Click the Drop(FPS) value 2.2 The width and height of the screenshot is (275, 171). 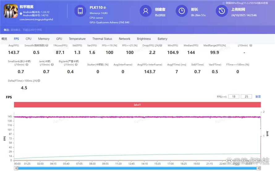pos(152,52)
